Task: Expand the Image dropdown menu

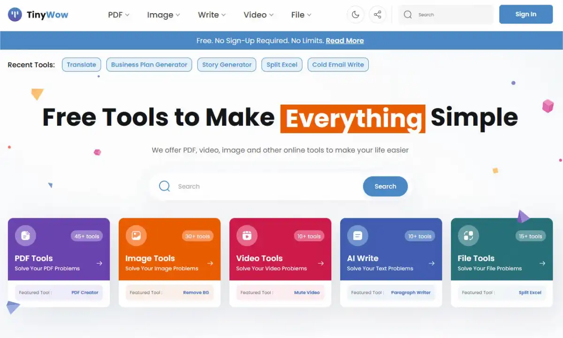Action: tap(163, 15)
